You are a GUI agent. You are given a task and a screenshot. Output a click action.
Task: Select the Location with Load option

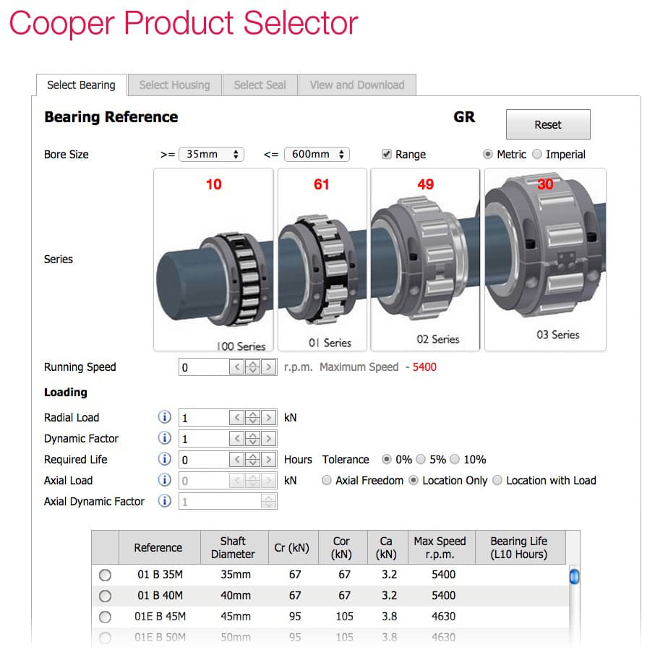497,480
